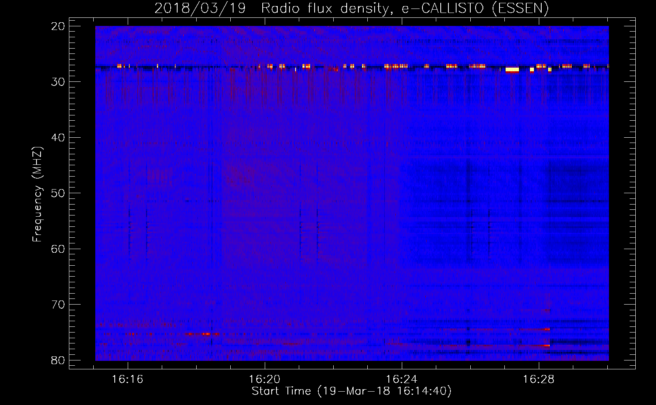Click the wide bright yellow burst near 16:27
Image resolution: width=656 pixels, height=405 pixels.
512,70
